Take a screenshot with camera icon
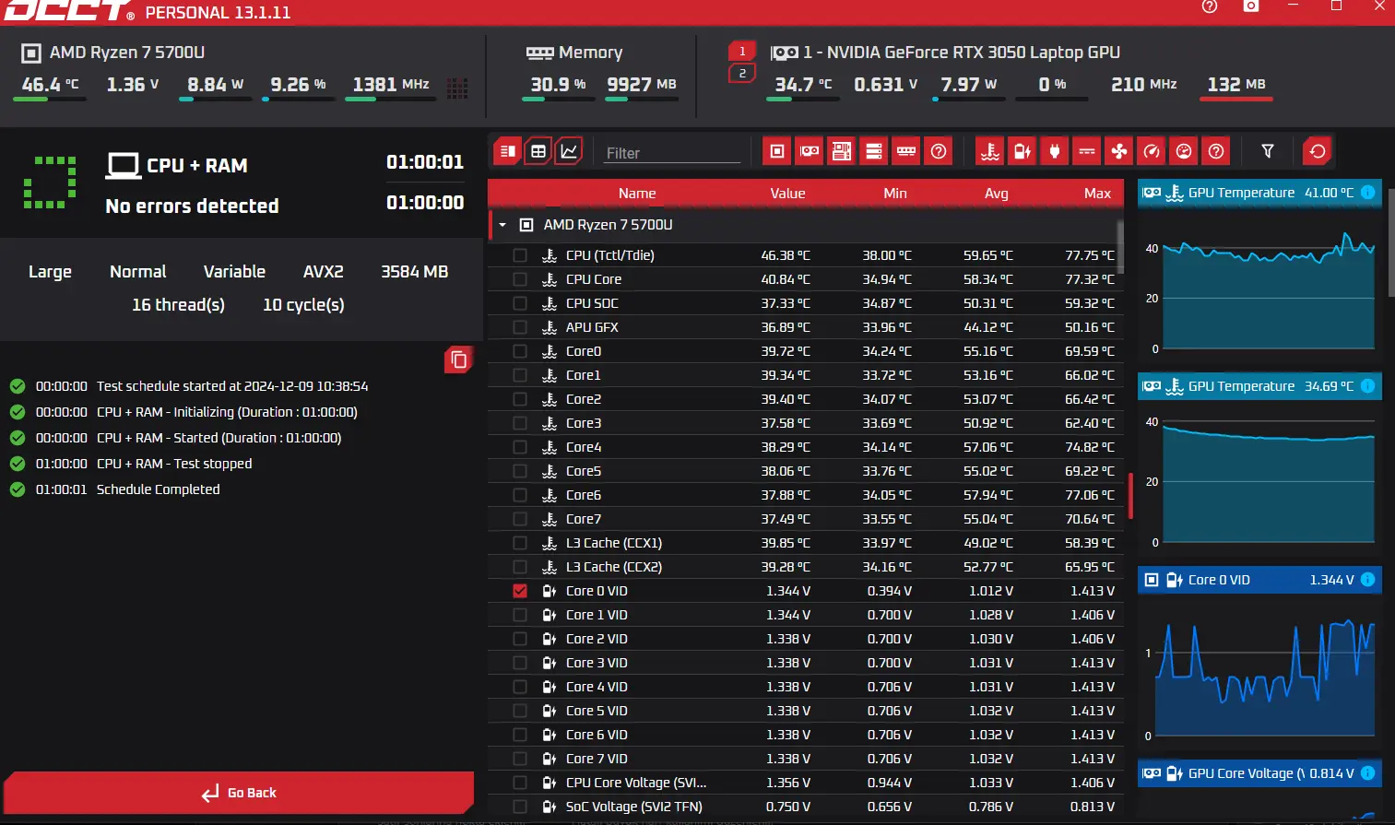 [1251, 6]
